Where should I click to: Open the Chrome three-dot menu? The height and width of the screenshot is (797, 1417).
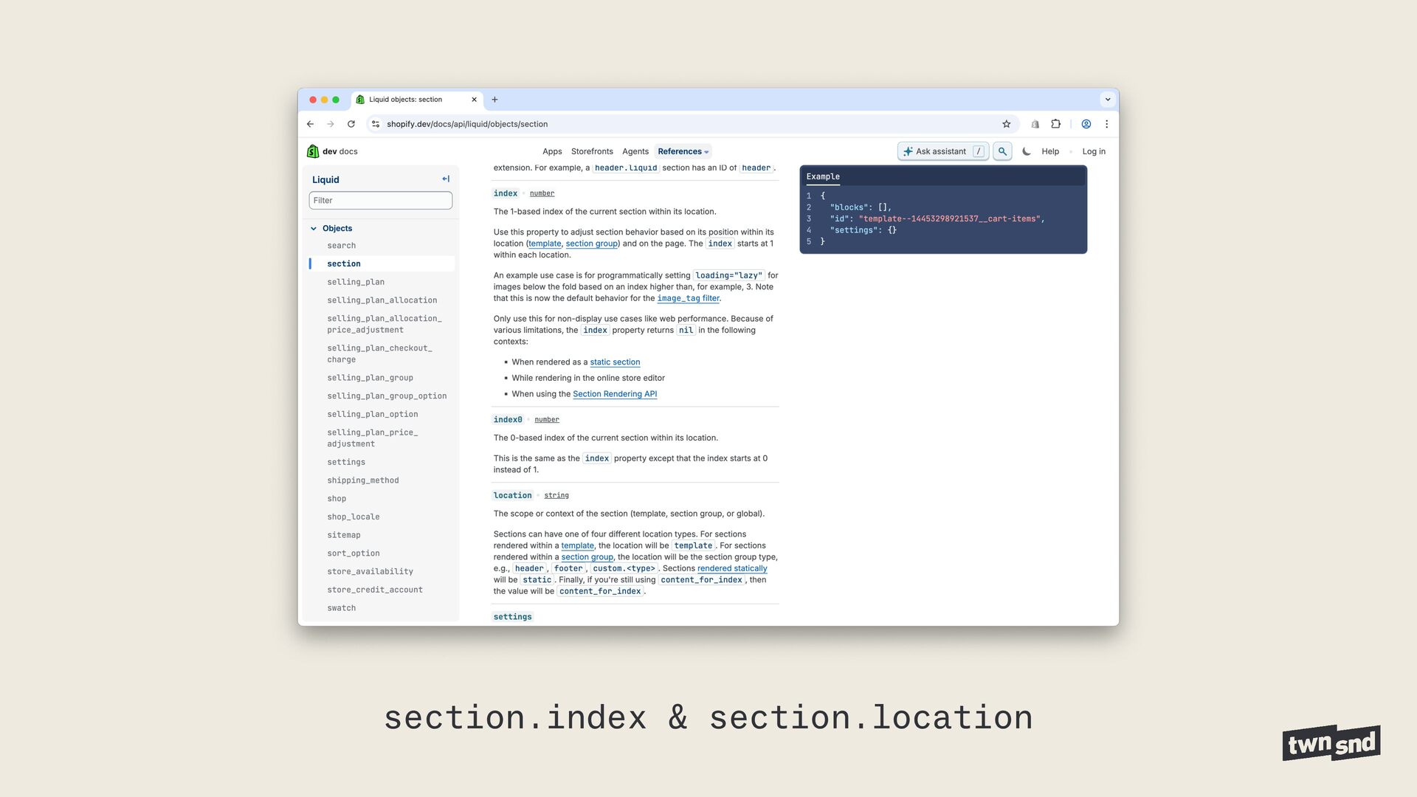click(x=1106, y=124)
